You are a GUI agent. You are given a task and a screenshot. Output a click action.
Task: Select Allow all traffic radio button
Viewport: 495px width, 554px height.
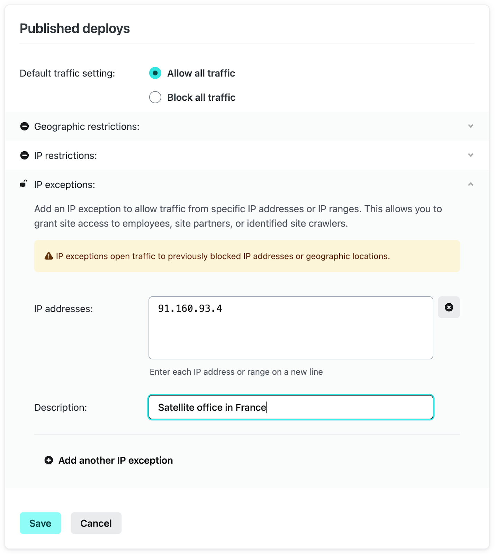[x=155, y=73]
